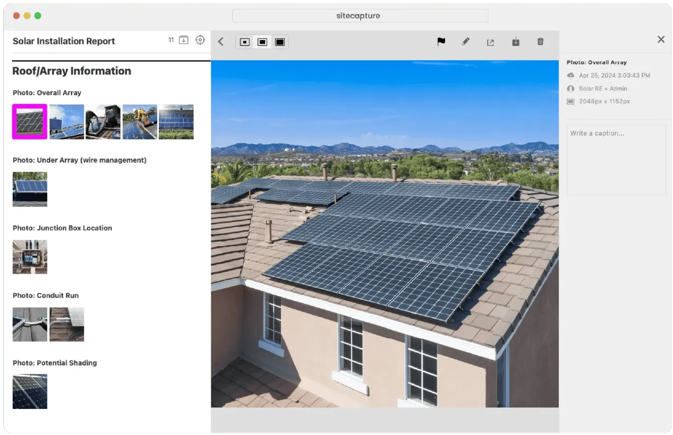
Task: Click the user avatar icon in details
Action: pyautogui.click(x=570, y=89)
